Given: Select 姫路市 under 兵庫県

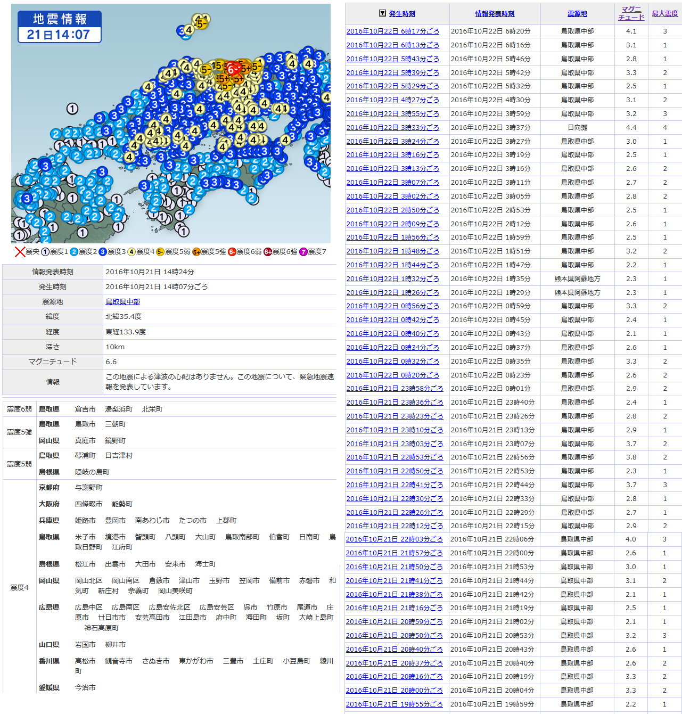Looking at the screenshot, I should [x=85, y=521].
